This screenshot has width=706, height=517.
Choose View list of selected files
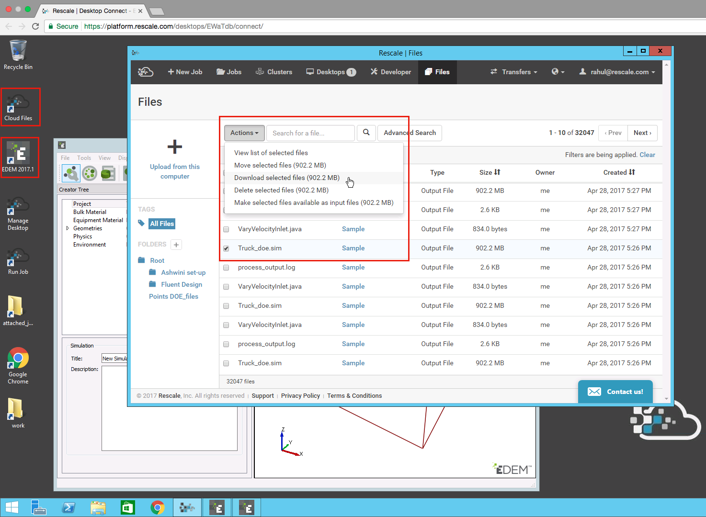[x=314, y=153]
